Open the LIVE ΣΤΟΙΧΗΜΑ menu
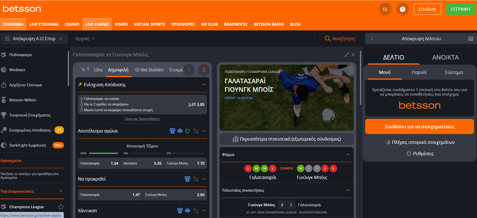 coord(44,24)
